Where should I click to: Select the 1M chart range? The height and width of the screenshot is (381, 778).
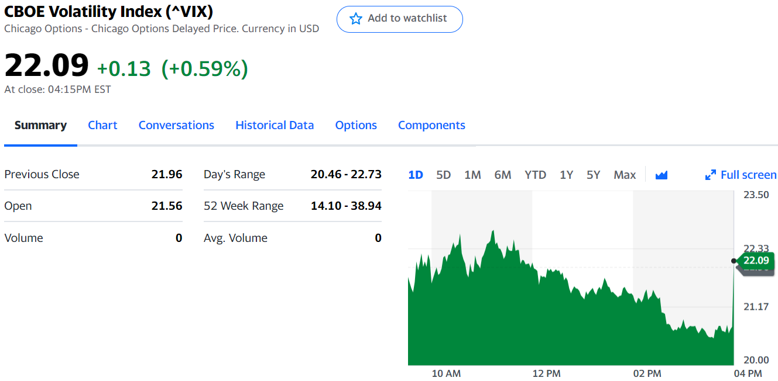[x=472, y=175]
